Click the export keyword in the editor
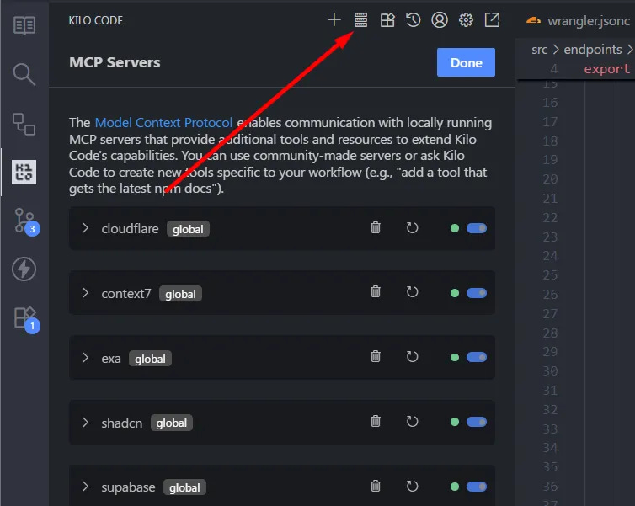The width and height of the screenshot is (635, 506). pyautogui.click(x=606, y=69)
